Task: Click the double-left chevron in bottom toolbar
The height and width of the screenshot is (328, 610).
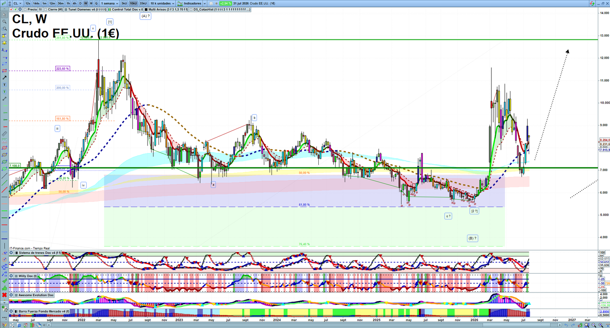Action: (44, 325)
